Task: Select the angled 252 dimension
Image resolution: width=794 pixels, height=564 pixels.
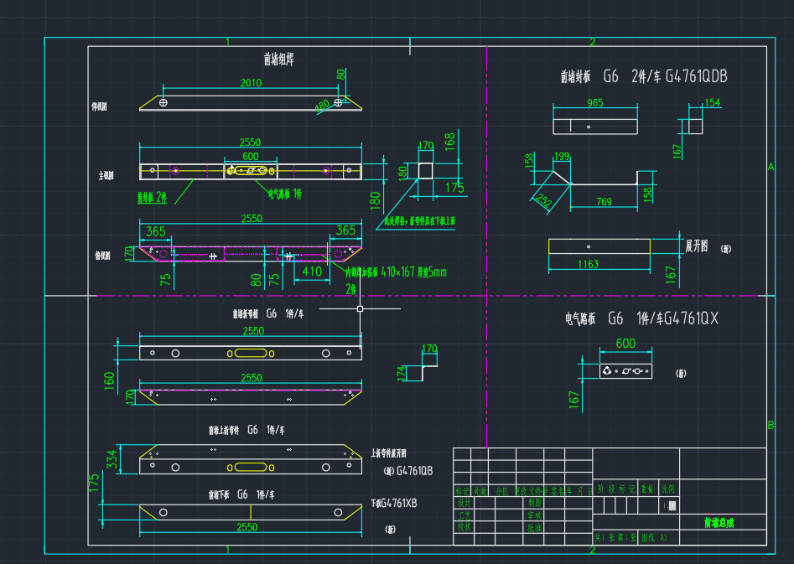Action: [543, 200]
